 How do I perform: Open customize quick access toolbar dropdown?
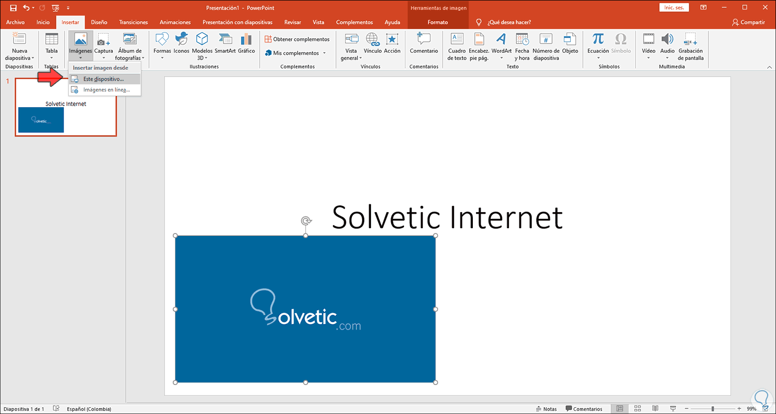click(68, 8)
